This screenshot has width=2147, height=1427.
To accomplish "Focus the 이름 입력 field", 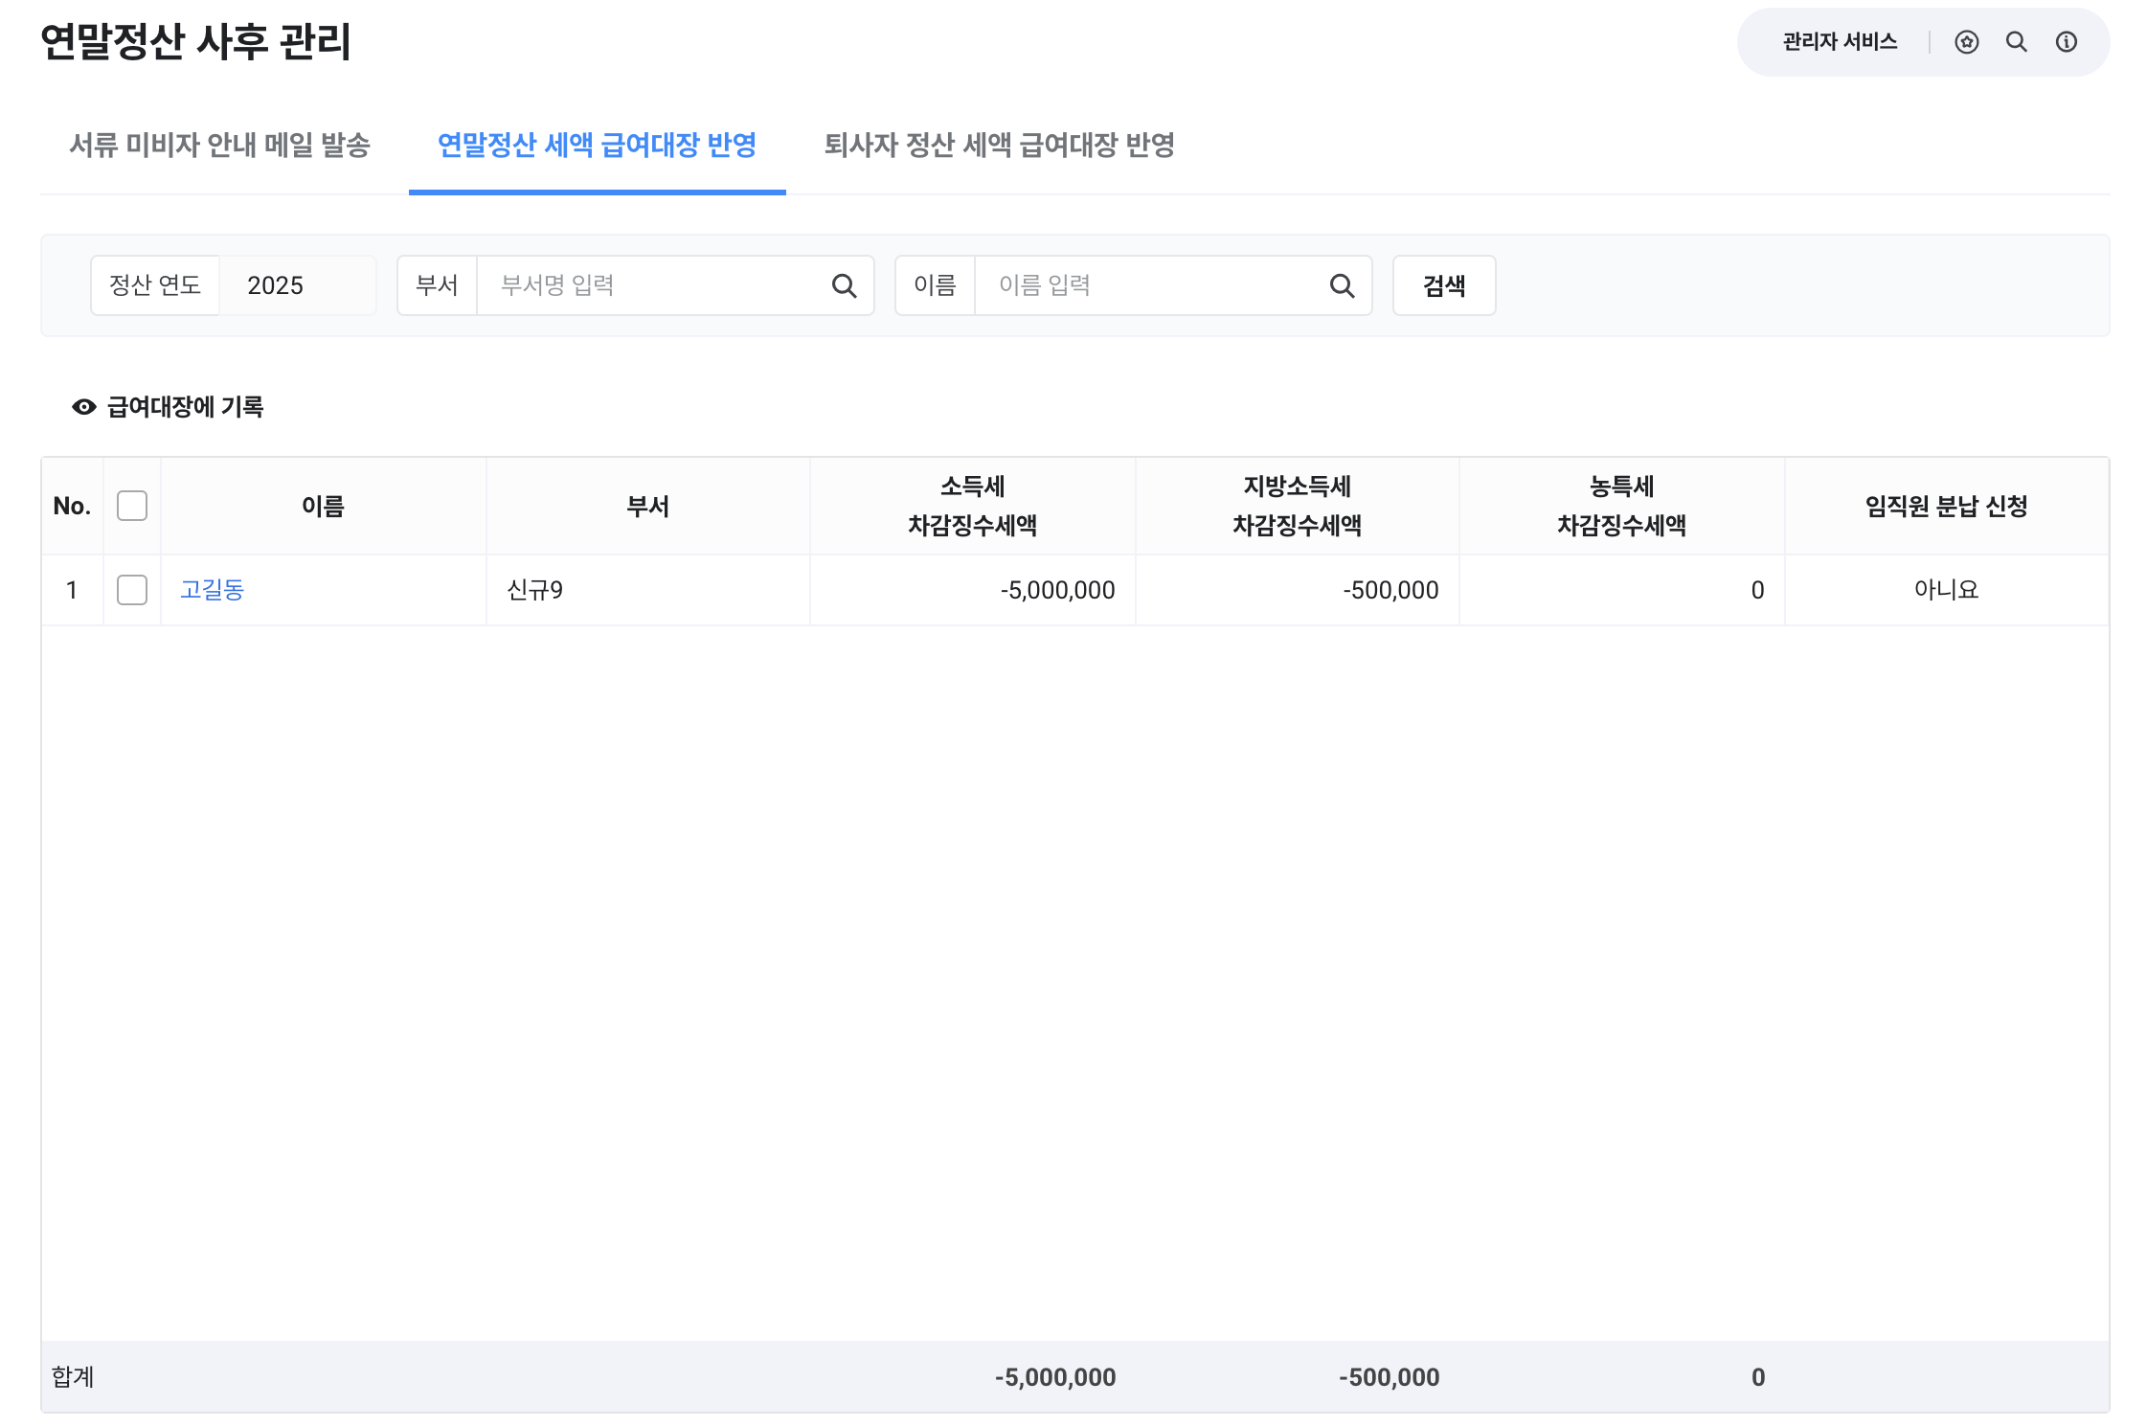I will pos(1149,285).
